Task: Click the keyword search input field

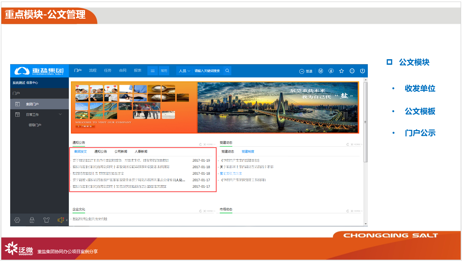Action: tap(208, 71)
